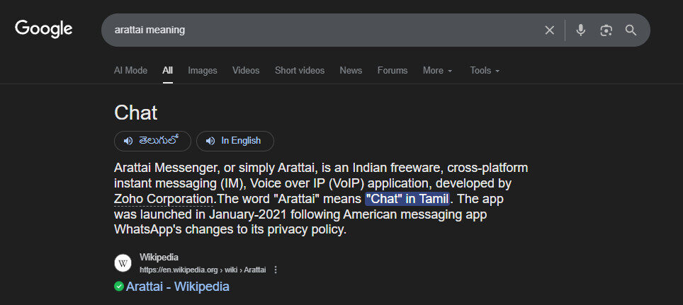Play pronunciation In English button
This screenshot has width=683, height=305.
point(235,141)
